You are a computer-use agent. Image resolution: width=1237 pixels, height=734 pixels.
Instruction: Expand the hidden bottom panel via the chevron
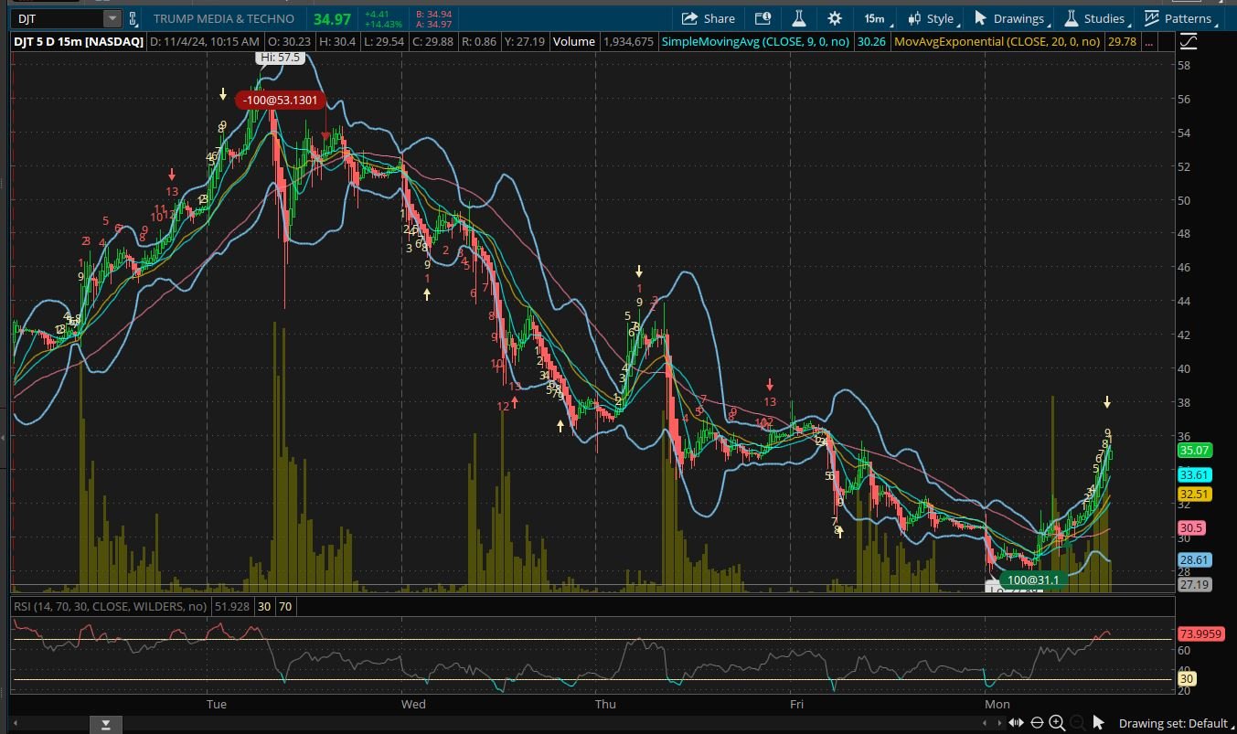click(x=104, y=723)
